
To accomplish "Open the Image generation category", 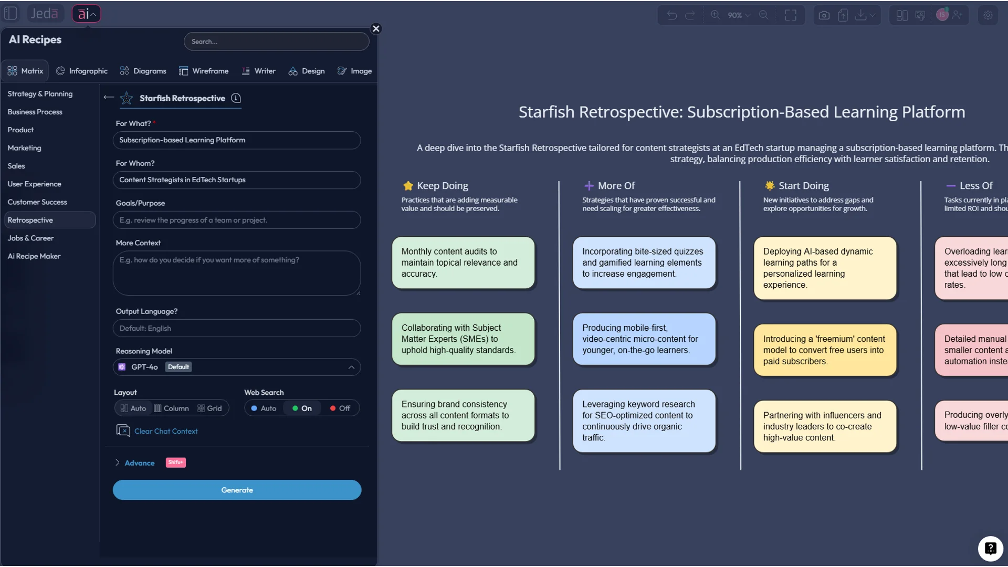I will 355,70.
